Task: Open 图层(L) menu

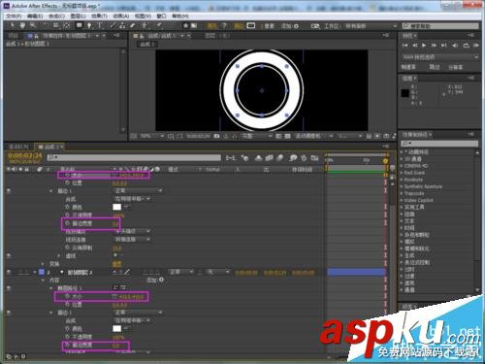Action: coord(78,16)
